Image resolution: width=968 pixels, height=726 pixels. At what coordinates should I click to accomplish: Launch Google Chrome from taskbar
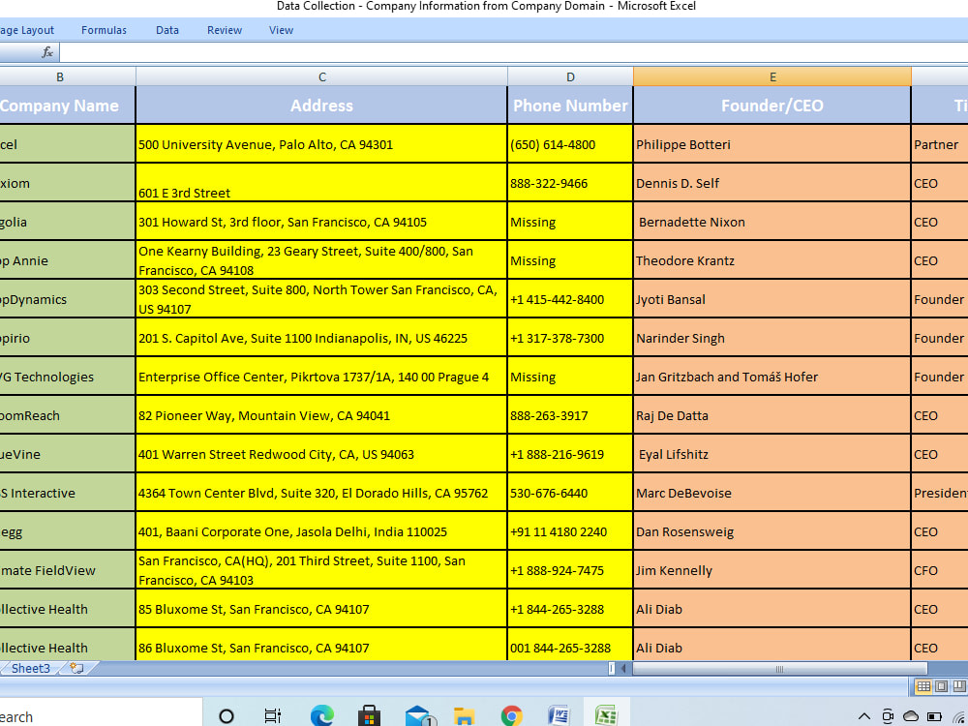pyautogui.click(x=511, y=716)
